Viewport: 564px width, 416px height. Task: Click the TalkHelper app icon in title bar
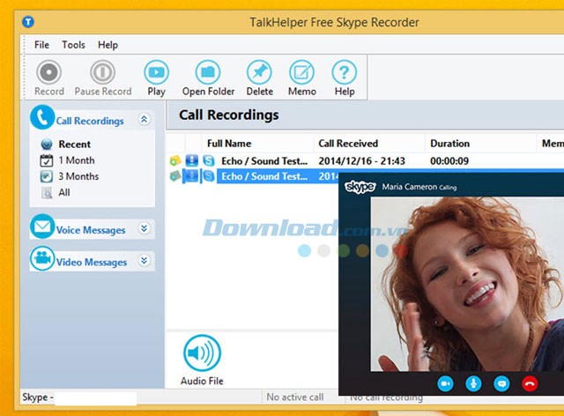pos(28,22)
